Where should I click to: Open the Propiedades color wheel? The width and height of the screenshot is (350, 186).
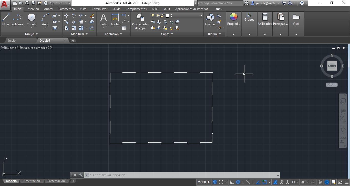pyautogui.click(x=234, y=20)
